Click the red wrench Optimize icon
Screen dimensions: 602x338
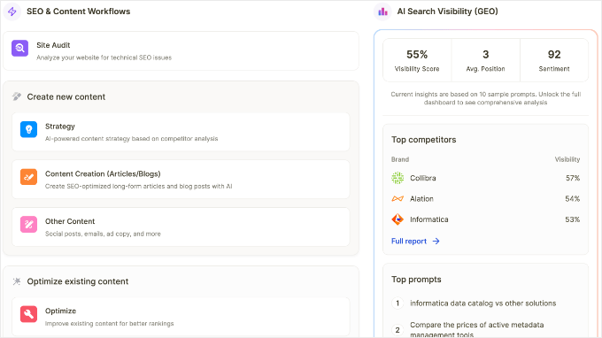[x=29, y=314]
